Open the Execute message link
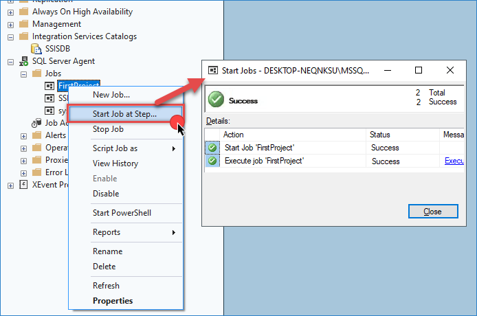This screenshot has width=477, height=316. click(x=454, y=161)
